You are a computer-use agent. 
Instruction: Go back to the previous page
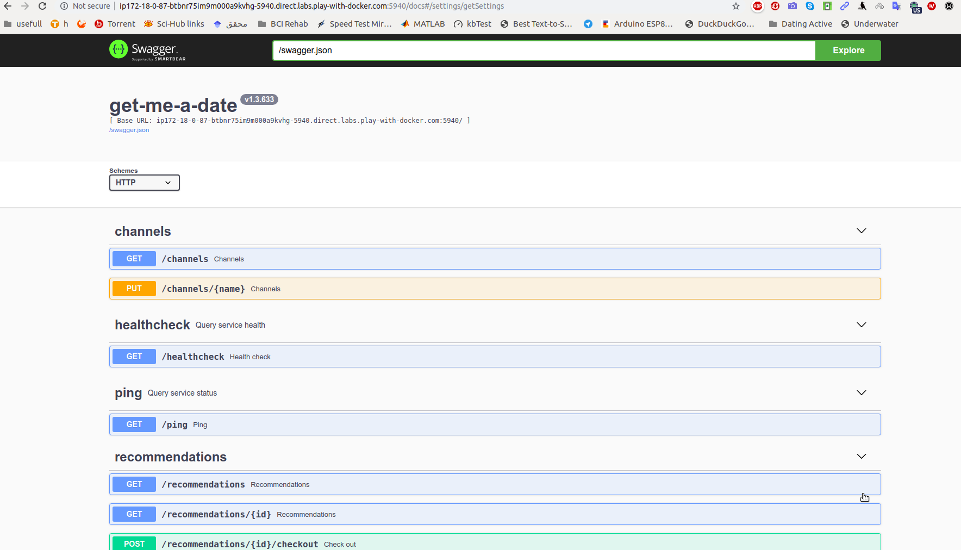click(x=8, y=6)
